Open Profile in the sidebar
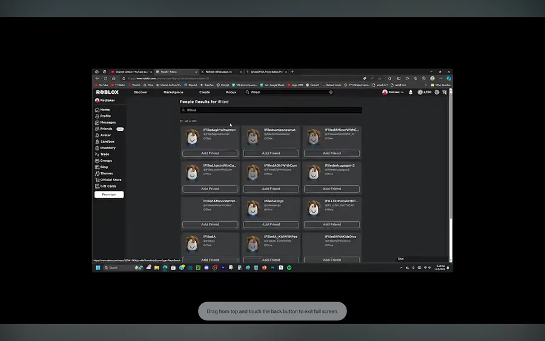The height and width of the screenshot is (341, 545). click(x=103, y=116)
